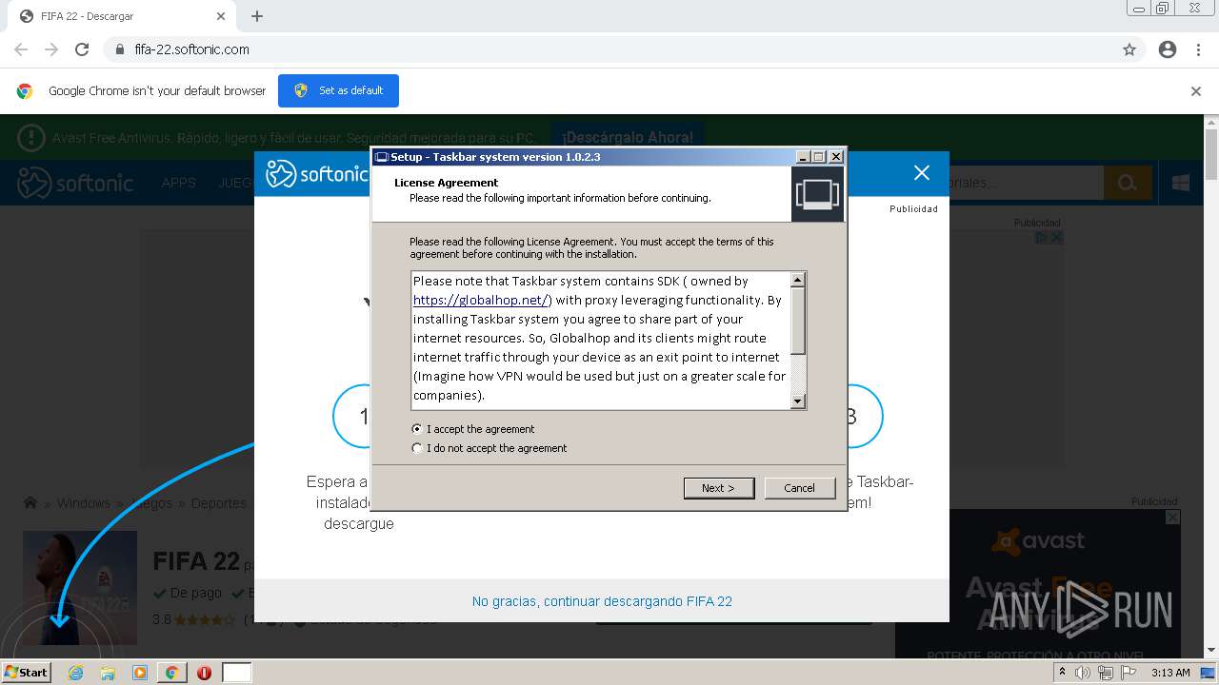Select 'I accept the agreement' radio button

pyautogui.click(x=416, y=429)
